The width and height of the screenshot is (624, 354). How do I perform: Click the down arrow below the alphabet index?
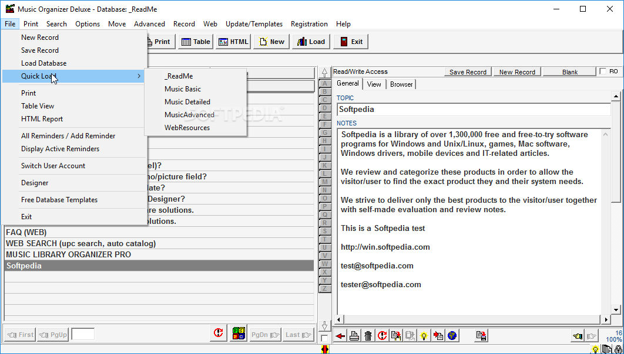[x=325, y=326]
